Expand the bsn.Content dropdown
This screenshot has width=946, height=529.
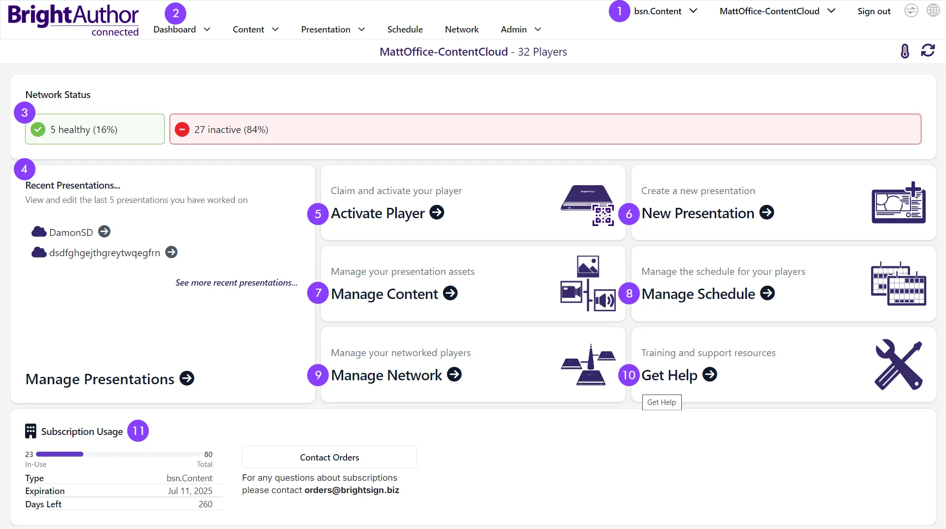point(666,11)
